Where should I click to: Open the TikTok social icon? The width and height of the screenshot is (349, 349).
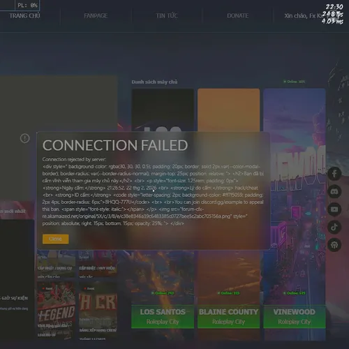[334, 227]
